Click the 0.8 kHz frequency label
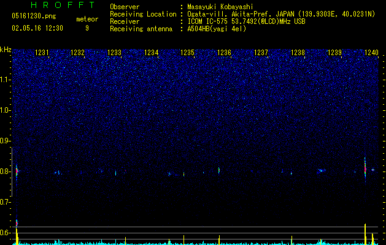This screenshot has width=386, height=245. point(6,171)
